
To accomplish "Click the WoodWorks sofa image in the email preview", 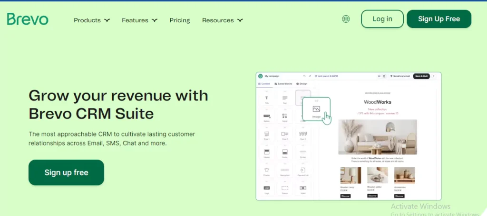I will pyautogui.click(x=377, y=137).
